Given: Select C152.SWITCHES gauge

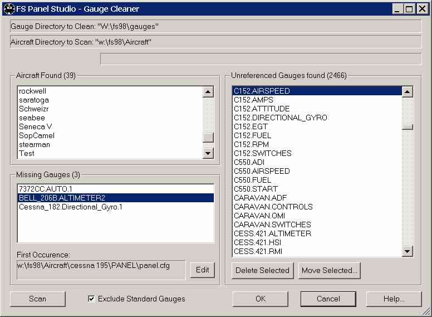Looking at the screenshot, I should pyautogui.click(x=317, y=153).
